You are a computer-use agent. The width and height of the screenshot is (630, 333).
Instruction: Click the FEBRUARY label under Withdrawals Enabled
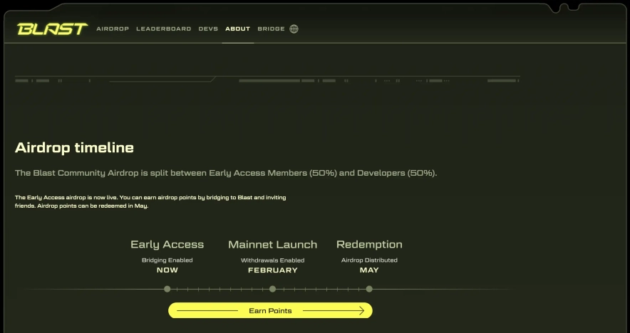(273, 270)
